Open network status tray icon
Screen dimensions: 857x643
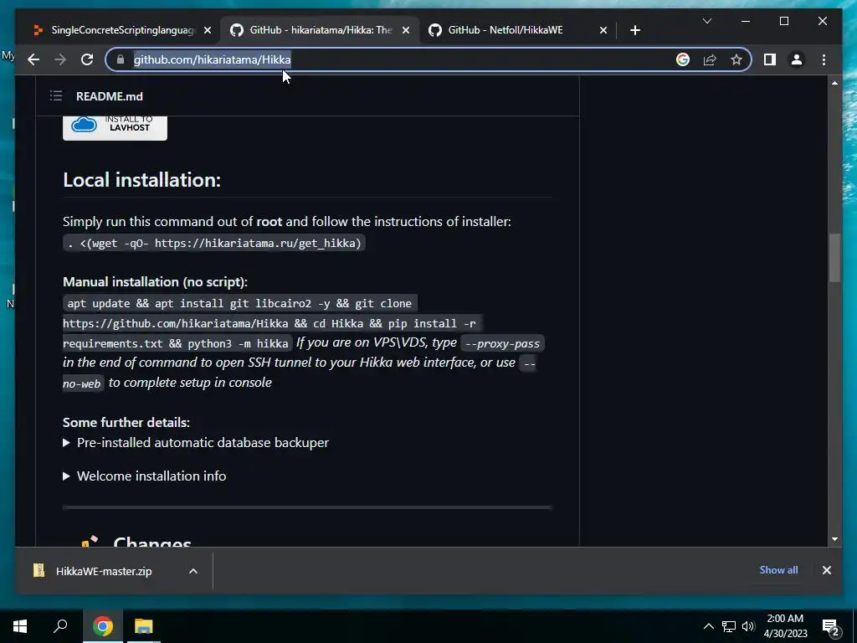point(729,626)
